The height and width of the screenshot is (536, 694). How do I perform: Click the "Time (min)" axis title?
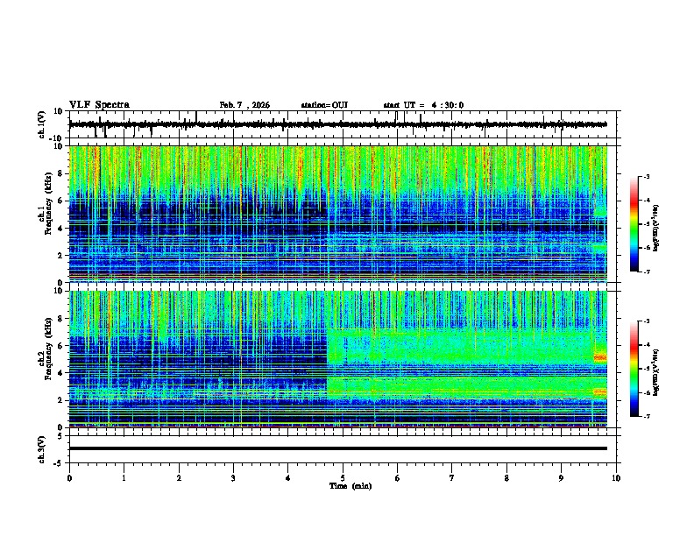click(351, 486)
